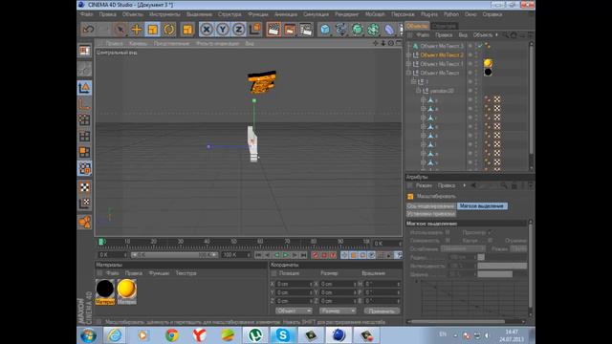This screenshot has width=612, height=344.
Task: Click the checkerboard Texture mode icon
Action: click(84, 187)
